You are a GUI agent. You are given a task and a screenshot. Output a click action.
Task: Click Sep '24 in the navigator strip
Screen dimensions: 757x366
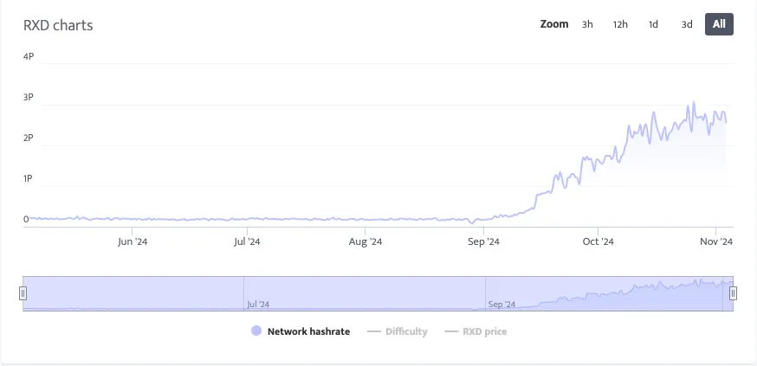pos(501,305)
